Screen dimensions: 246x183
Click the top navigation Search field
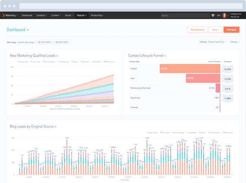pos(184,15)
